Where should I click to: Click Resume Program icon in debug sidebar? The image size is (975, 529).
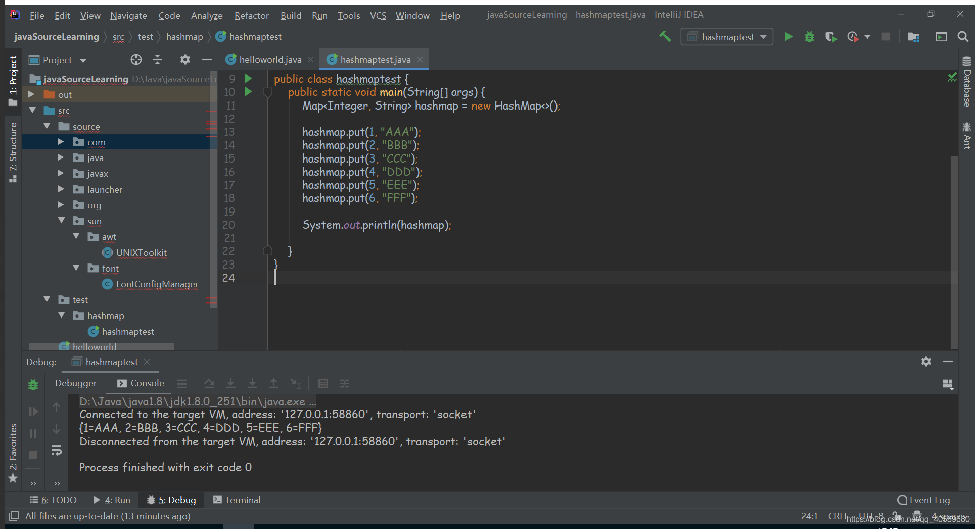pos(33,412)
